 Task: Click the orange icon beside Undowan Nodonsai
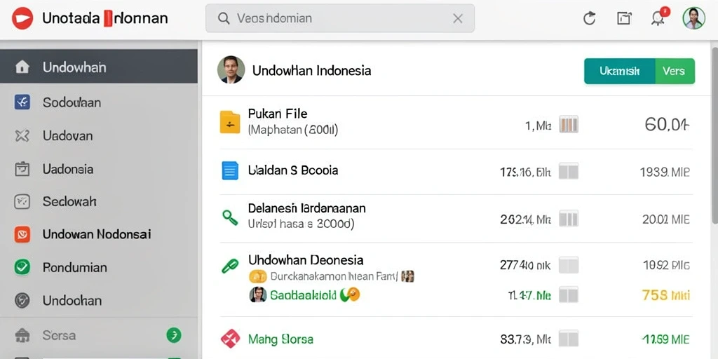click(22, 234)
